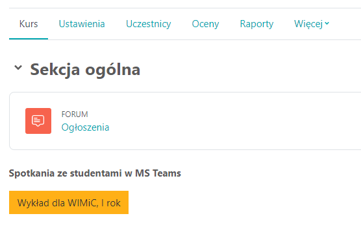Image resolution: width=361 pixels, height=238 pixels.
Task: Click the Sekcja ogólna heading text
Action: pyautogui.click(x=85, y=69)
